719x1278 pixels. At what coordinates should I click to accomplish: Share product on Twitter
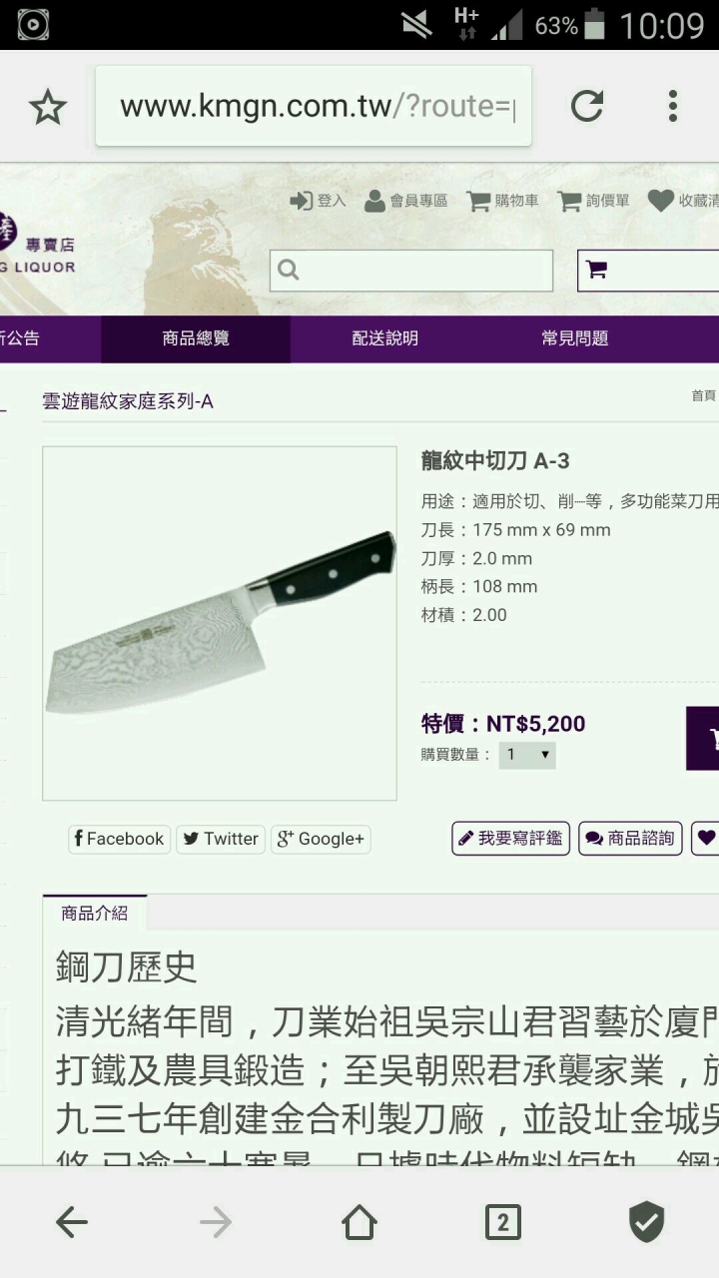[222, 839]
